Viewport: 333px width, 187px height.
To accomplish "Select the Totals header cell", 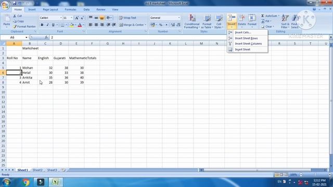I will pos(92,58).
